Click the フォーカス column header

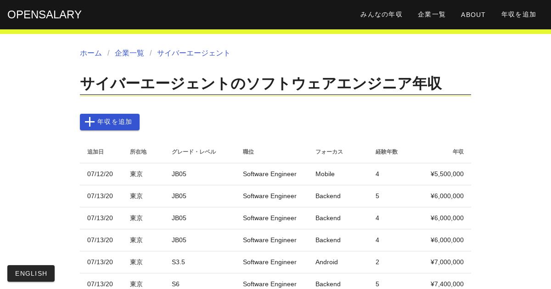[x=329, y=152]
